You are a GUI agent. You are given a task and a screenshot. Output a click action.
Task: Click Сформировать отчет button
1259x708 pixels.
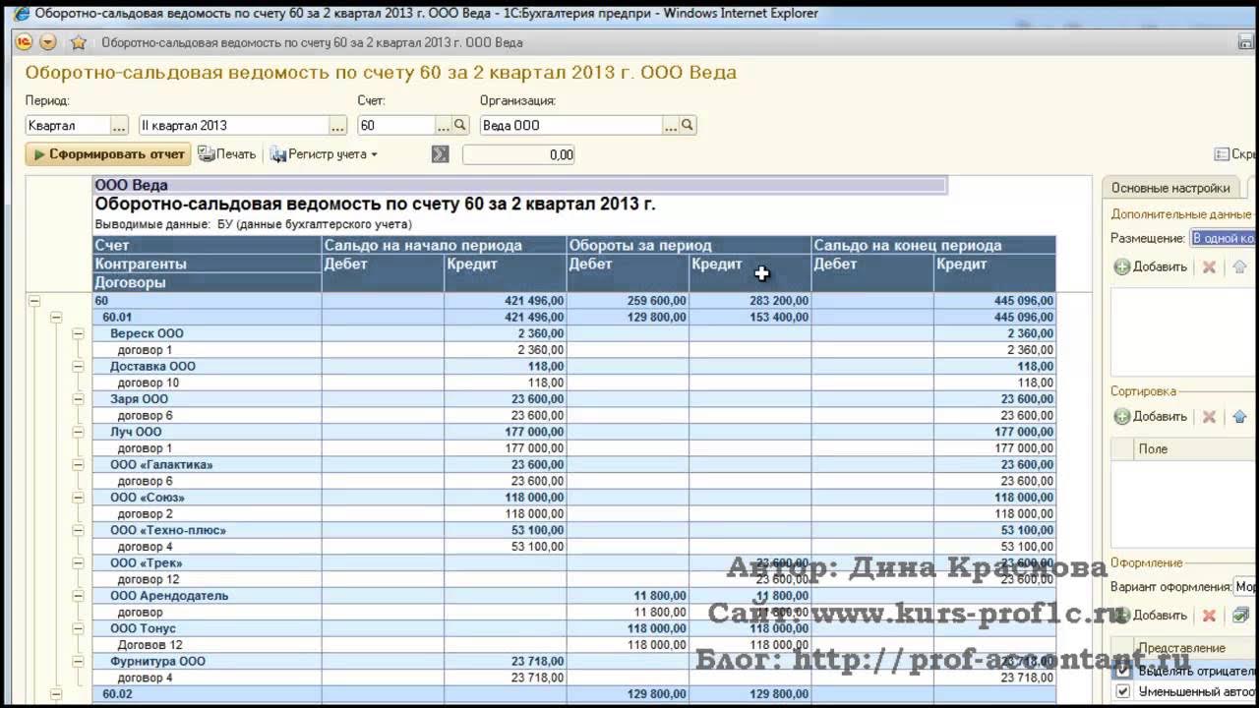tap(108, 154)
